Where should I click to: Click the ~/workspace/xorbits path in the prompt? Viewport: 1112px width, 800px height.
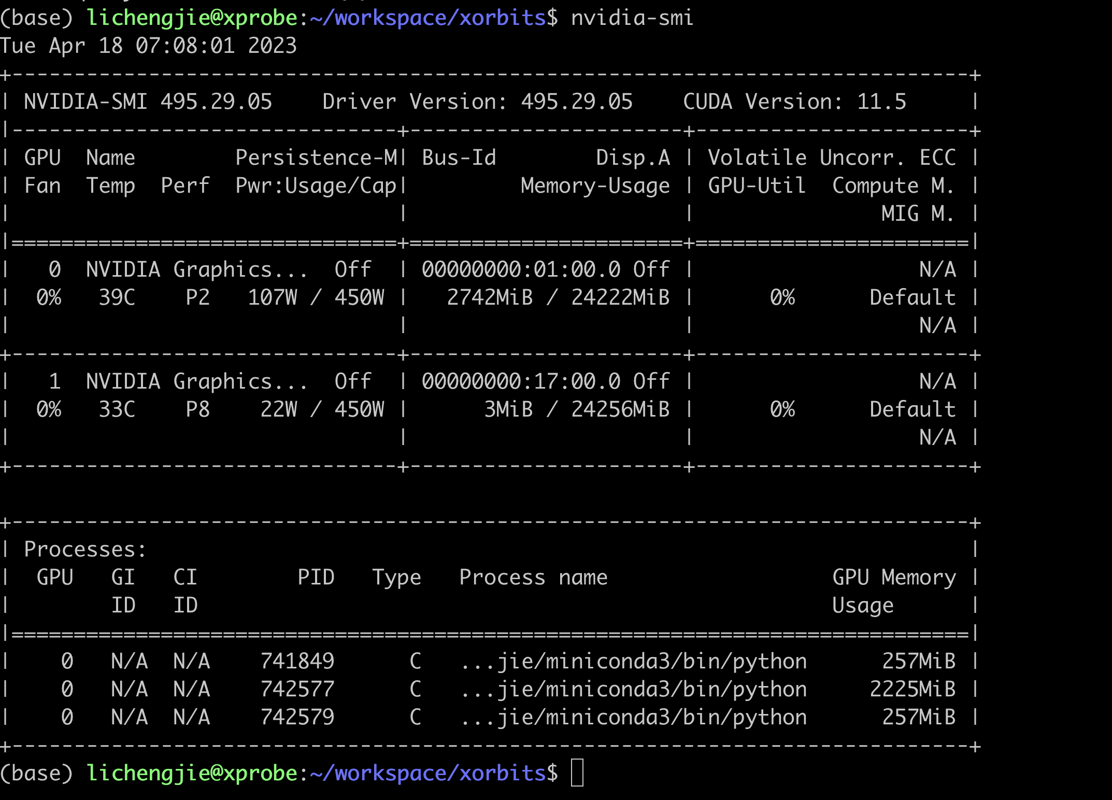tap(425, 17)
